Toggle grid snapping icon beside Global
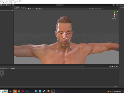 (13, 5)
